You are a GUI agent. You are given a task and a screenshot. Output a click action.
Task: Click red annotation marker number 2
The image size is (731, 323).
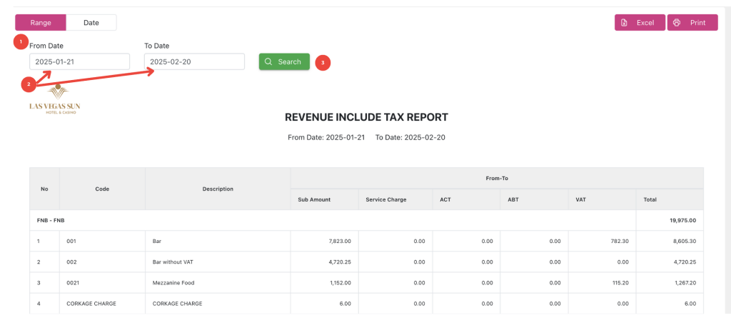pos(29,84)
